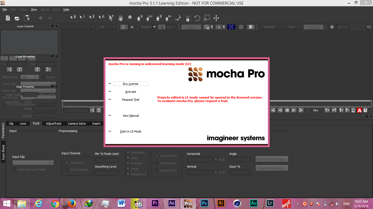This screenshot has height=209, width=373.
Task: Select the Move cross-arrows tool
Action: pyautogui.click(x=216, y=18)
